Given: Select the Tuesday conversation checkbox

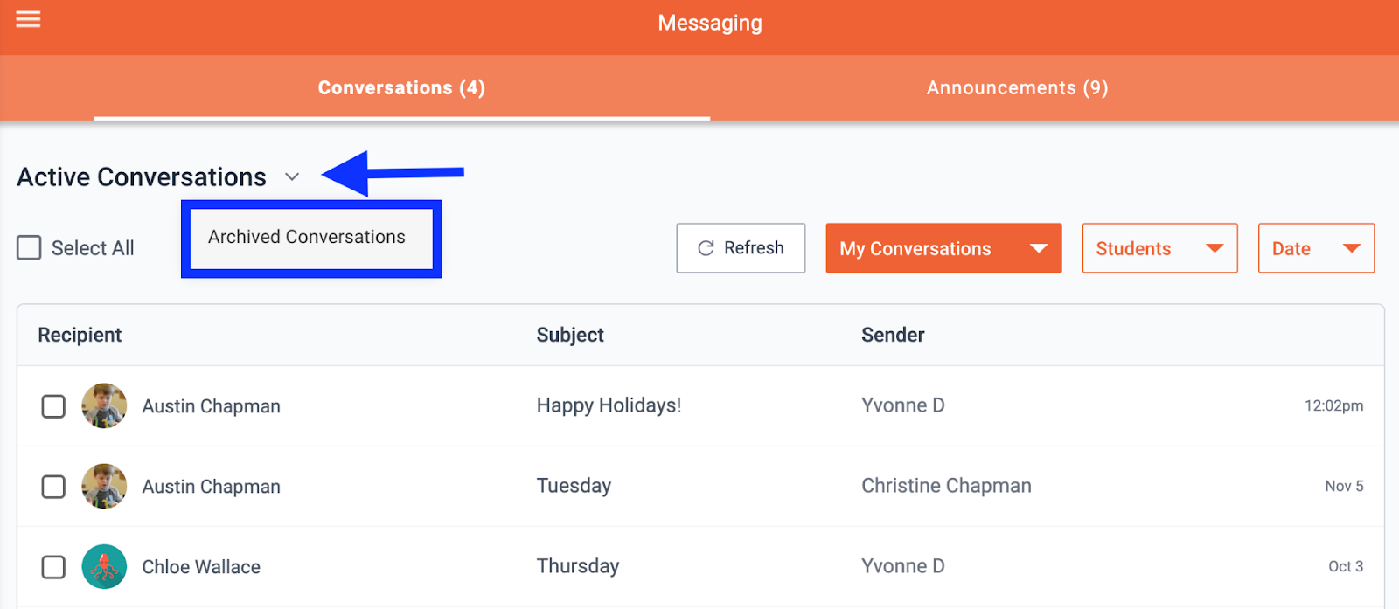Looking at the screenshot, I should click(53, 487).
